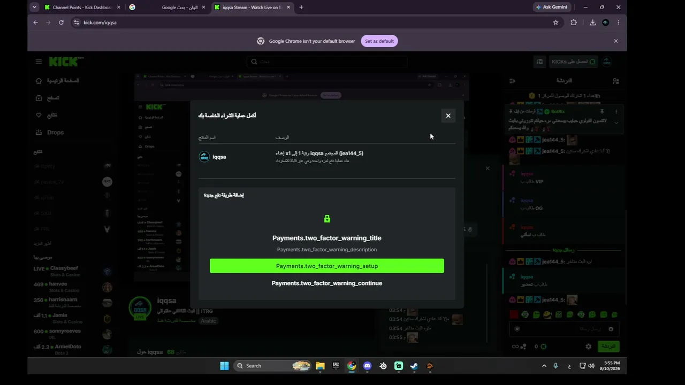The width and height of the screenshot is (685, 385).
Task: Open a new browser tab
Action: pyautogui.click(x=301, y=7)
